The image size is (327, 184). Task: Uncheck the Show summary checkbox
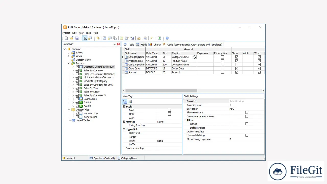(x=247, y=112)
